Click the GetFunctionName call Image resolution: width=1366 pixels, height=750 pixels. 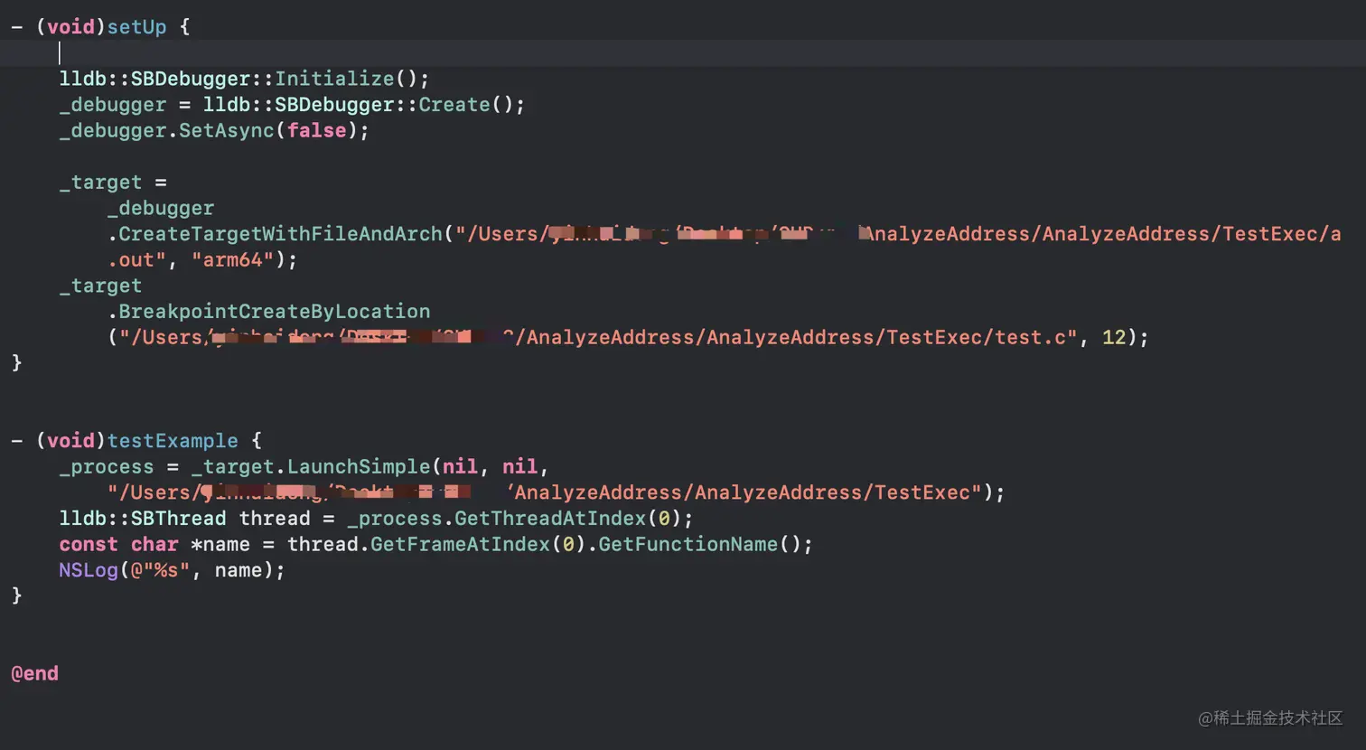tap(688, 545)
